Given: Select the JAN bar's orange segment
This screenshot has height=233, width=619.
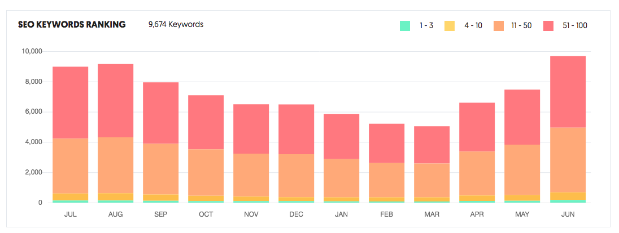Looking at the screenshot, I should pos(342,178).
